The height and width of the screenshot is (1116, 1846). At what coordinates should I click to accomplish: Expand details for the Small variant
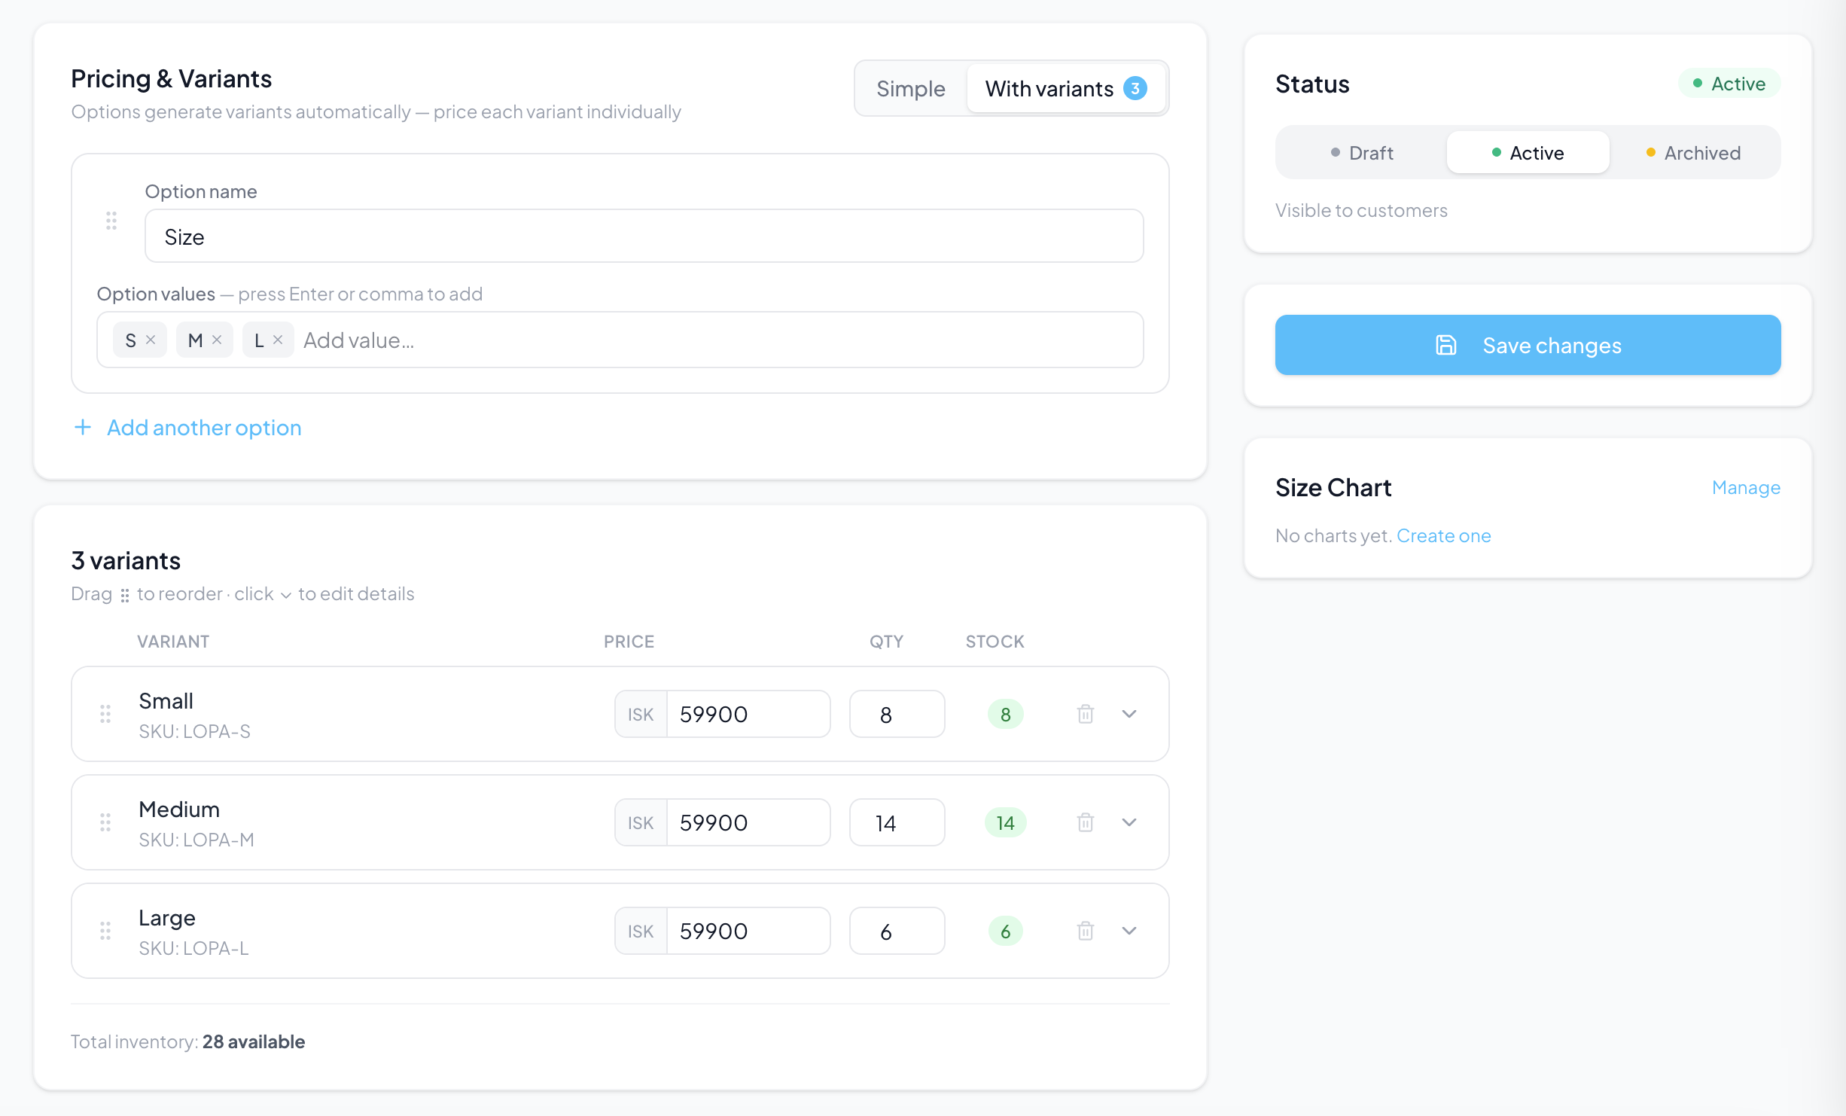coord(1129,714)
